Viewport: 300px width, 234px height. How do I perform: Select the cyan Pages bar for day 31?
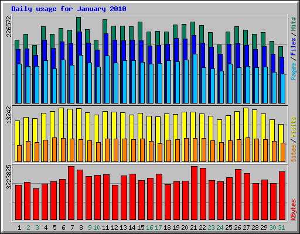click(x=283, y=88)
